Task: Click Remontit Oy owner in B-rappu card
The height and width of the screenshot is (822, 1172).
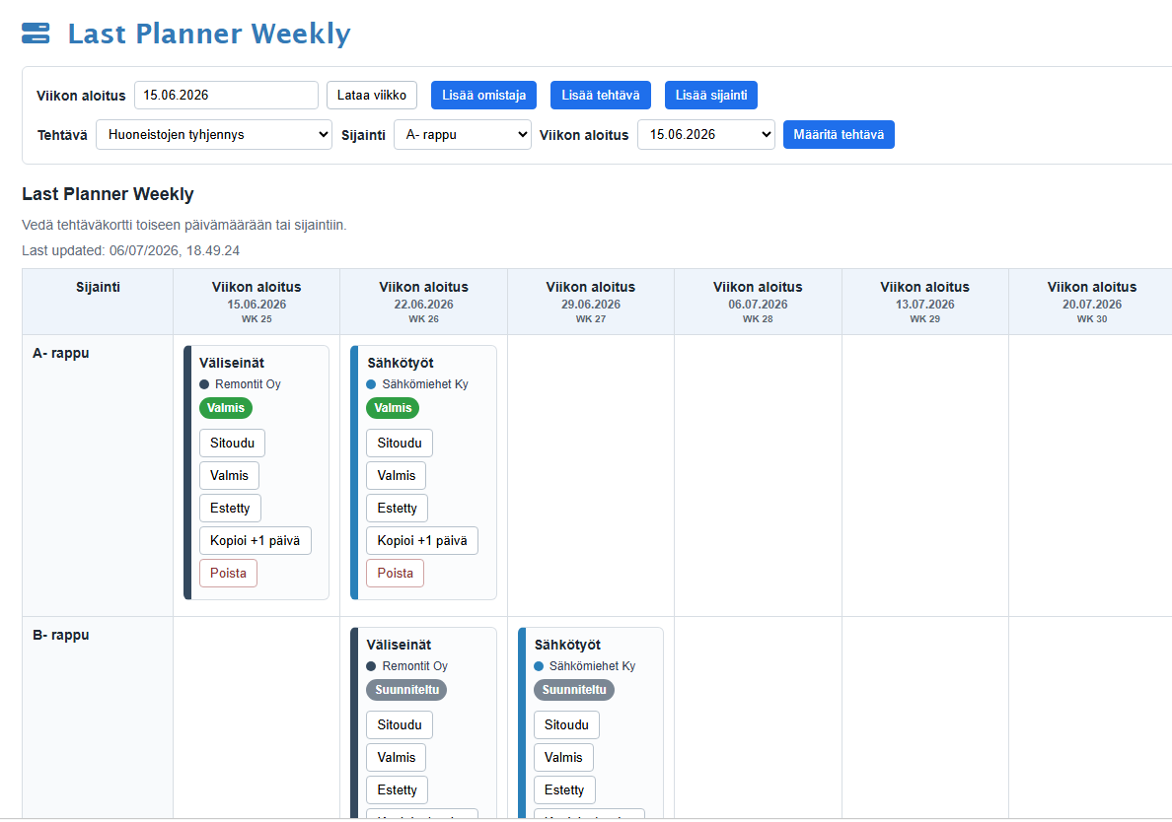Action: (x=414, y=666)
